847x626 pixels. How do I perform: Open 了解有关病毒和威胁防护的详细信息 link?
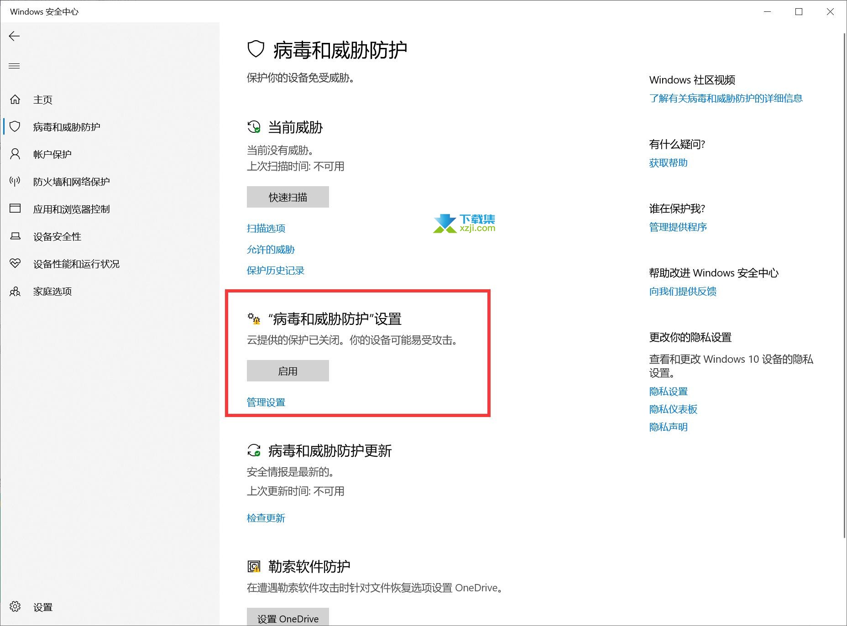click(x=726, y=98)
